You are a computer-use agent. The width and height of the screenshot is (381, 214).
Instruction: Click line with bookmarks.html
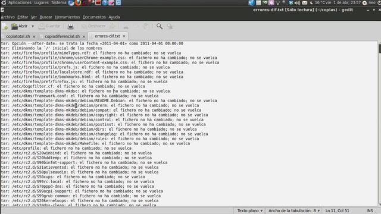[92, 77]
